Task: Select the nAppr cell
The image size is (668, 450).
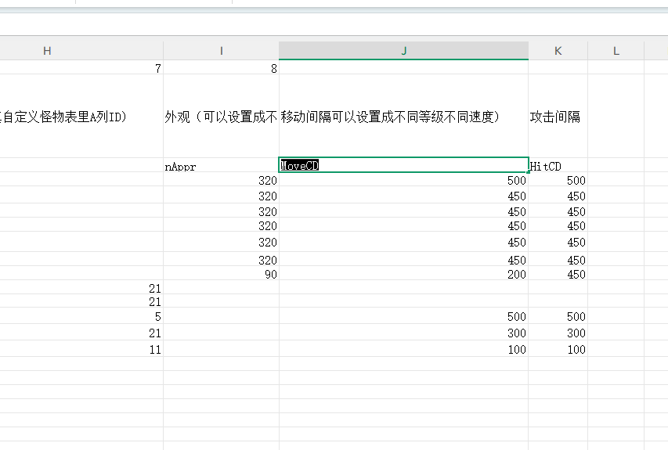Action: [221, 166]
